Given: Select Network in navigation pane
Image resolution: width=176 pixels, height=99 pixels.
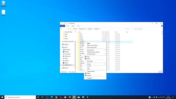Looking at the screenshot, I should pyautogui.click(x=66, y=68).
